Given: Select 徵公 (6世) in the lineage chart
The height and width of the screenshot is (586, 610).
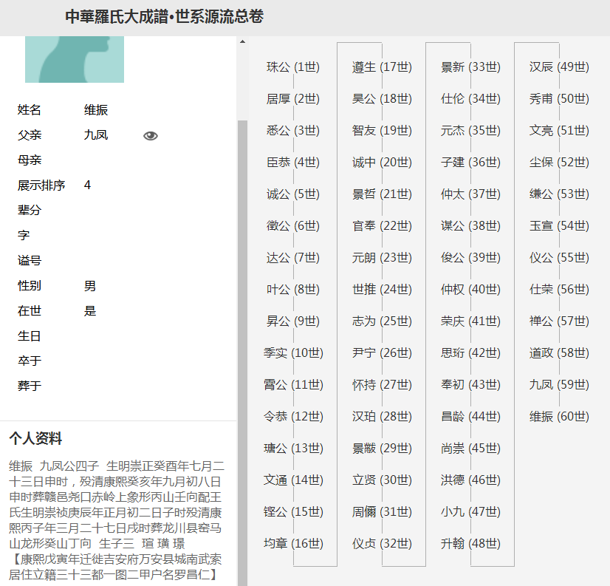Looking at the screenshot, I should click(x=293, y=226).
